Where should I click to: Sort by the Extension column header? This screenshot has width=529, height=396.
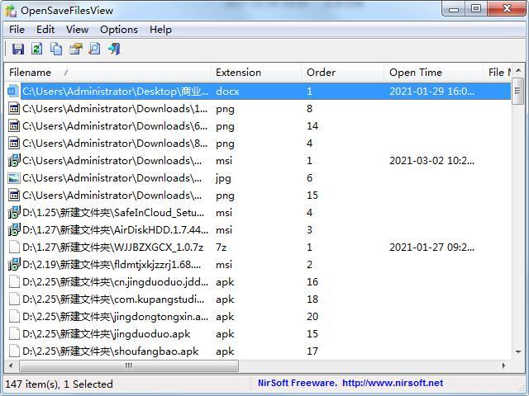(256, 73)
